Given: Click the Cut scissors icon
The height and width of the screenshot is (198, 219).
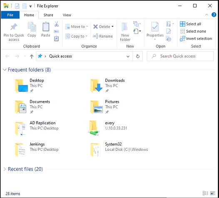Looking at the screenshot, I should [x=57, y=24].
